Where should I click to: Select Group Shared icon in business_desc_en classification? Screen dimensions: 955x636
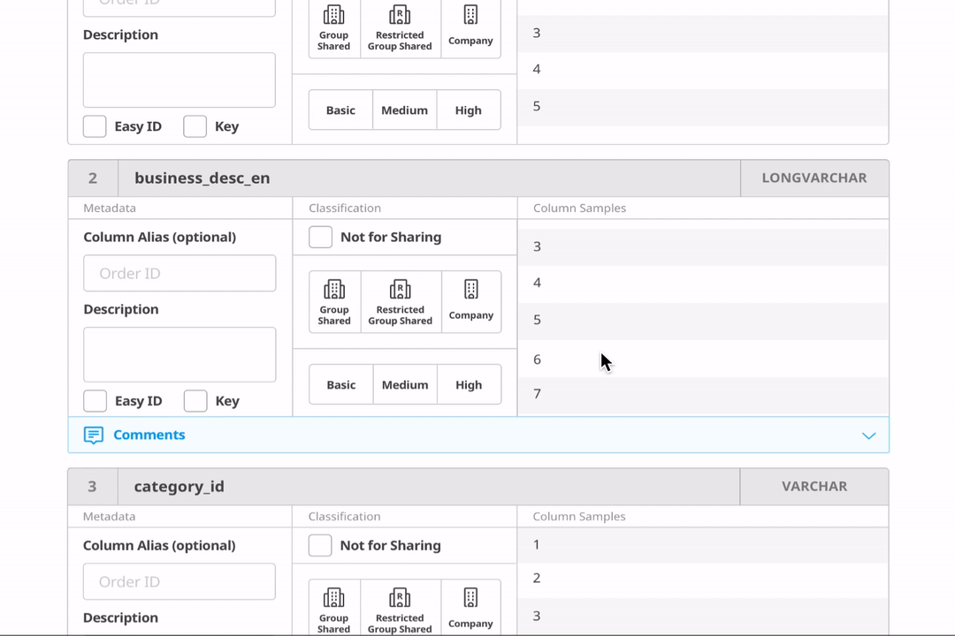pos(334,289)
